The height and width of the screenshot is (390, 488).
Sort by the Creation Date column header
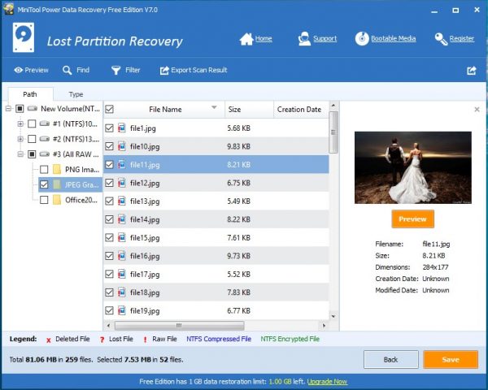tap(301, 110)
